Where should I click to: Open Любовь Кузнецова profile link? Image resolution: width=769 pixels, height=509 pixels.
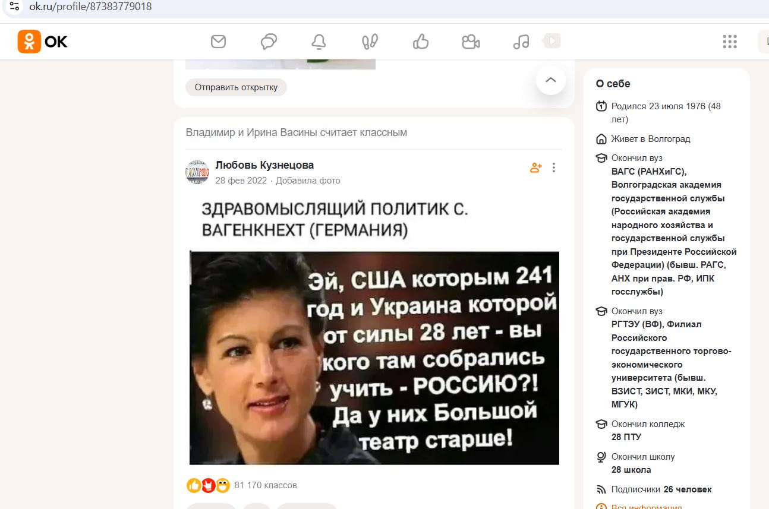(264, 165)
